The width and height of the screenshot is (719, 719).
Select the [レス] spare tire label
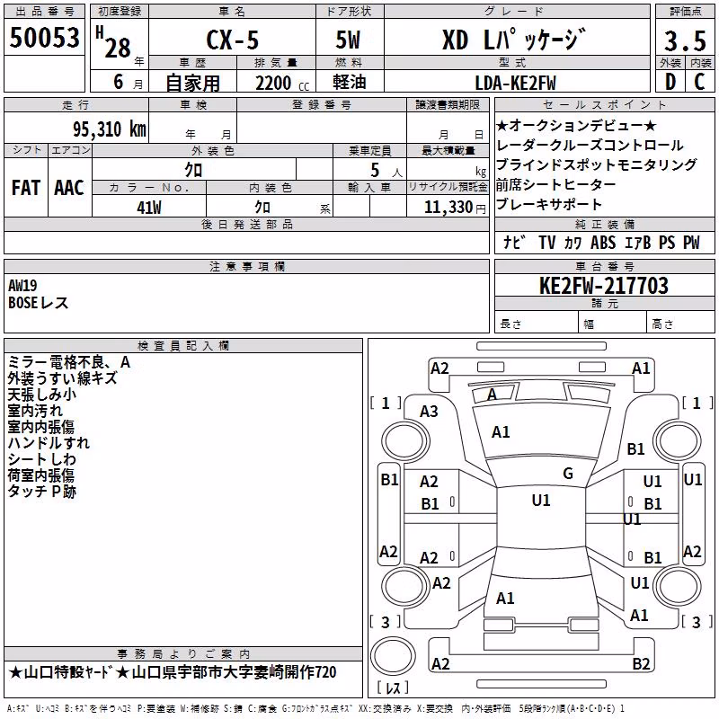(x=393, y=688)
